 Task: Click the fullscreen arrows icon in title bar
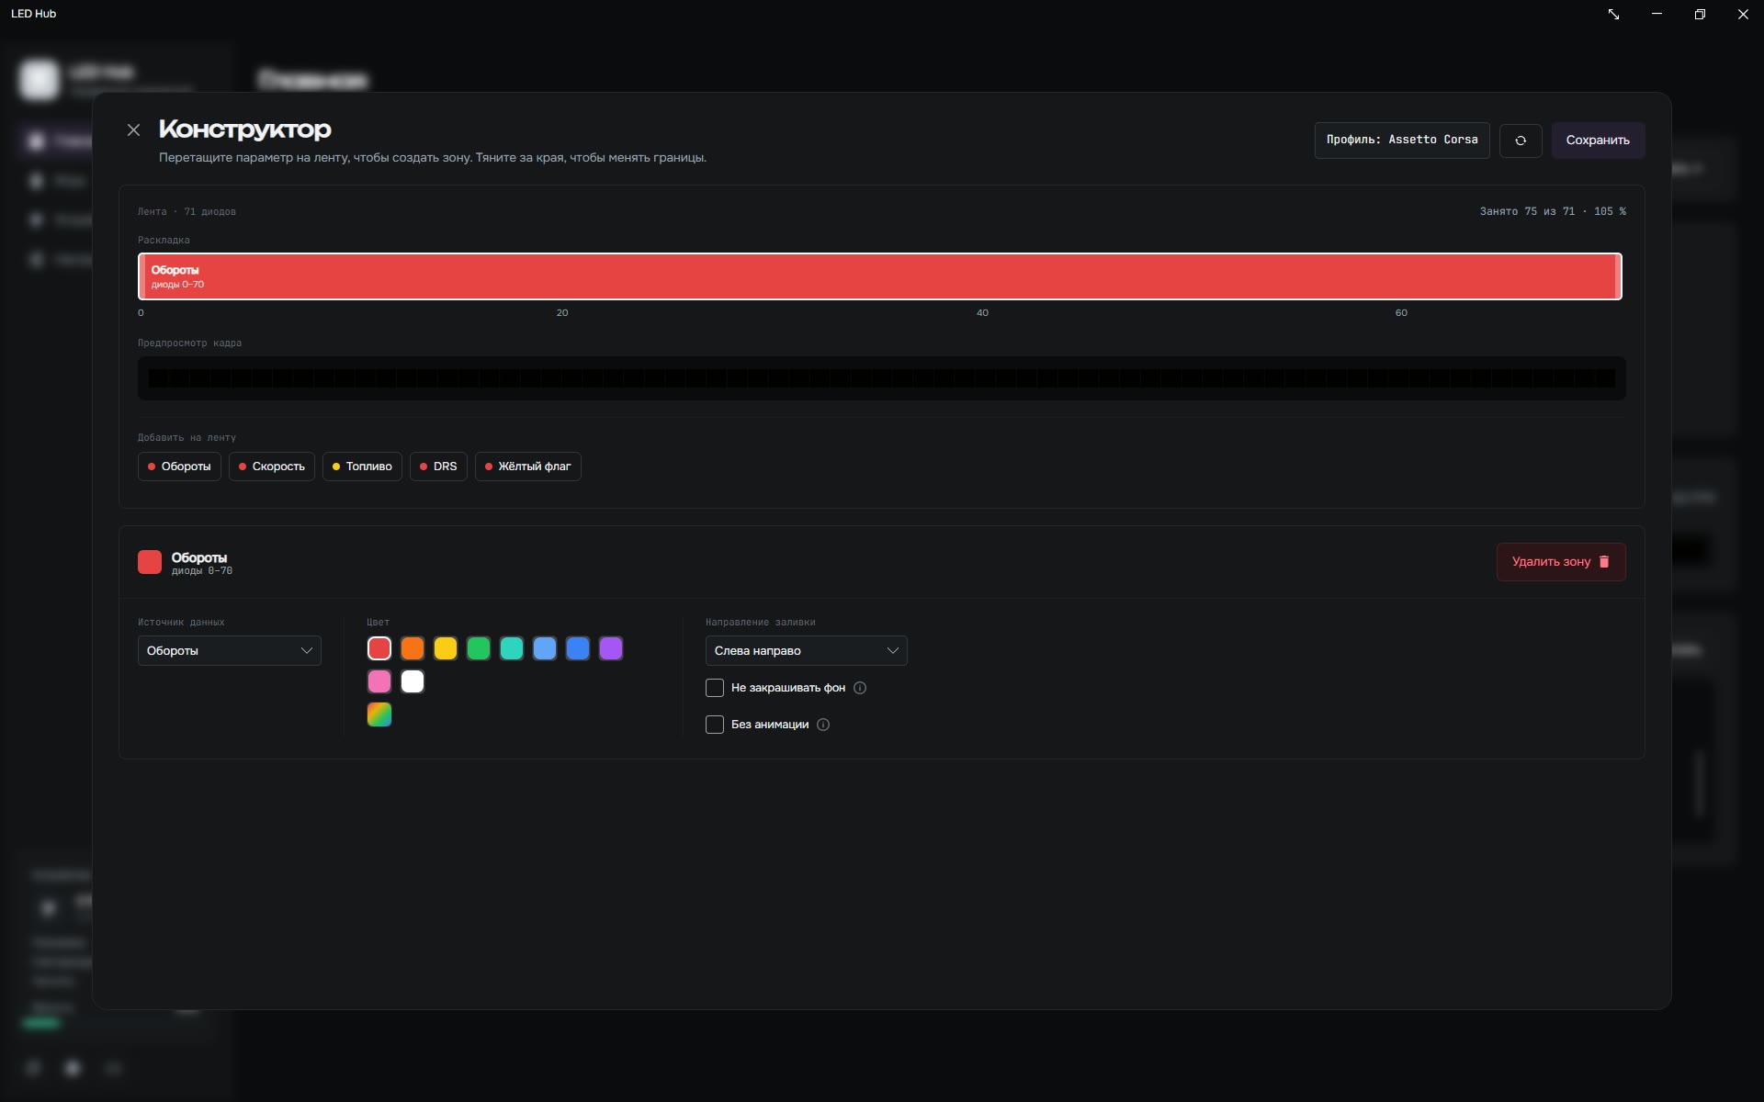click(1613, 14)
